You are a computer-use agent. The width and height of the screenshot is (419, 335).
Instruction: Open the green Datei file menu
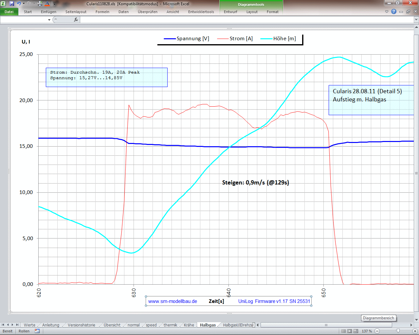[x=9, y=12]
